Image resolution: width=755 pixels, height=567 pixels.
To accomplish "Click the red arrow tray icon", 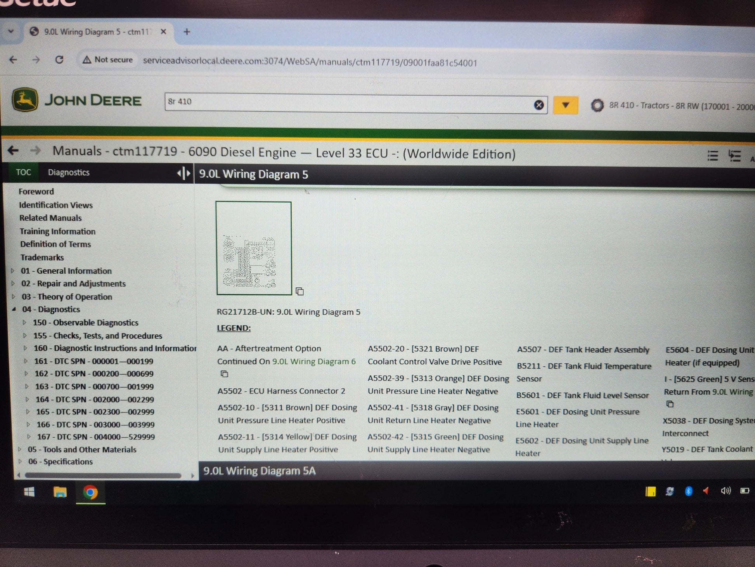I will coord(706,491).
